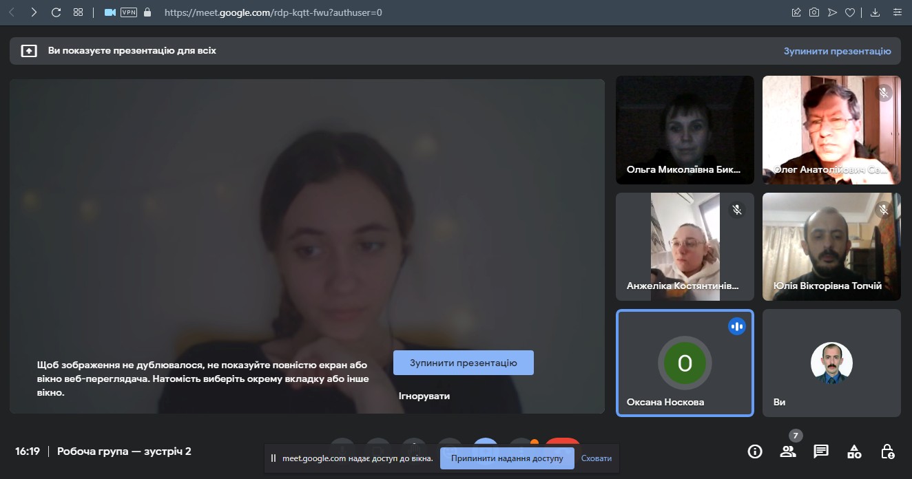
Task: Open the browser easy setup sliders menu
Action: tap(897, 12)
